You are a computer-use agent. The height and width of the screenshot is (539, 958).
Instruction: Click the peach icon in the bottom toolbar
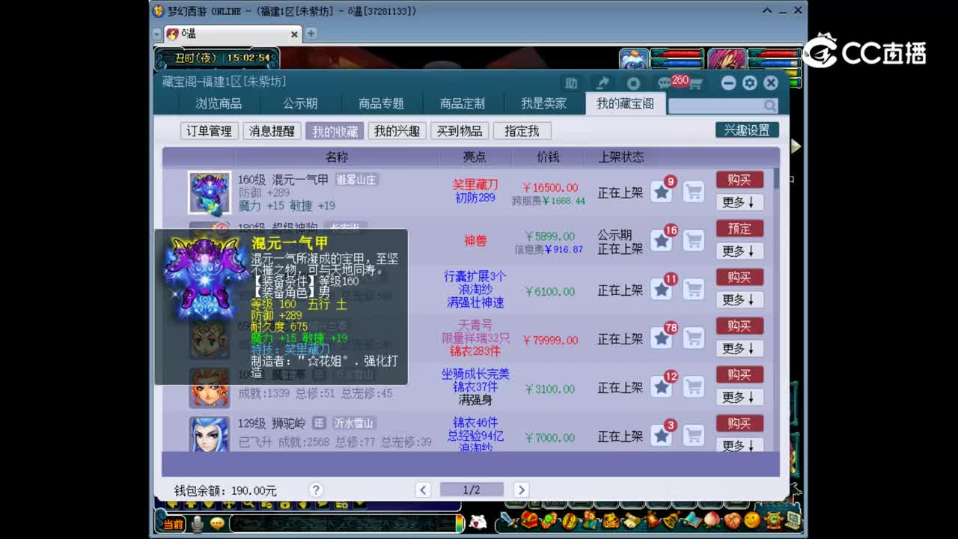coord(712,520)
